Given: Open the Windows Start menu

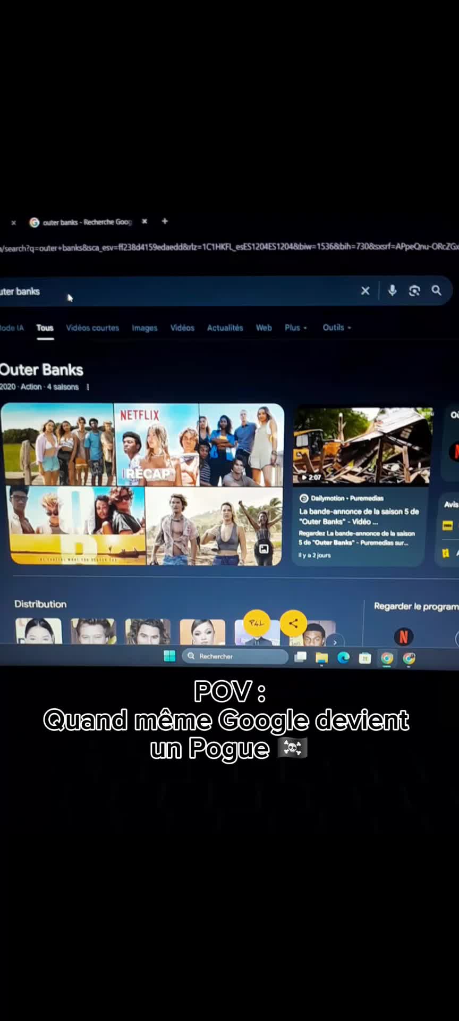Looking at the screenshot, I should [169, 656].
